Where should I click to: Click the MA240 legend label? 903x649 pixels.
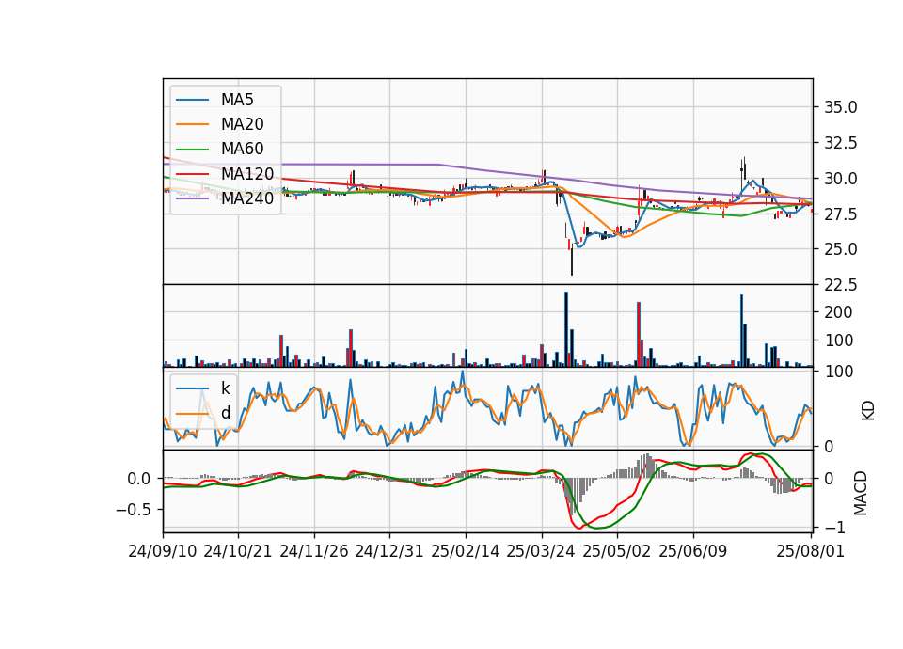click(247, 198)
